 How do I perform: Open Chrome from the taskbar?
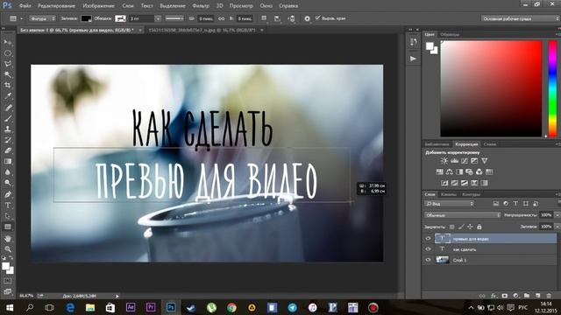pos(231,307)
